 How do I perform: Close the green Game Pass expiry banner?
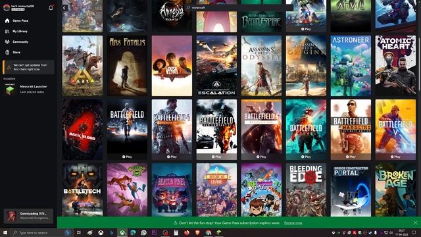pos(415,223)
